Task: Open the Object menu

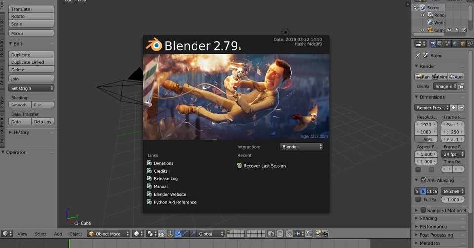Action: pyautogui.click(x=76, y=234)
